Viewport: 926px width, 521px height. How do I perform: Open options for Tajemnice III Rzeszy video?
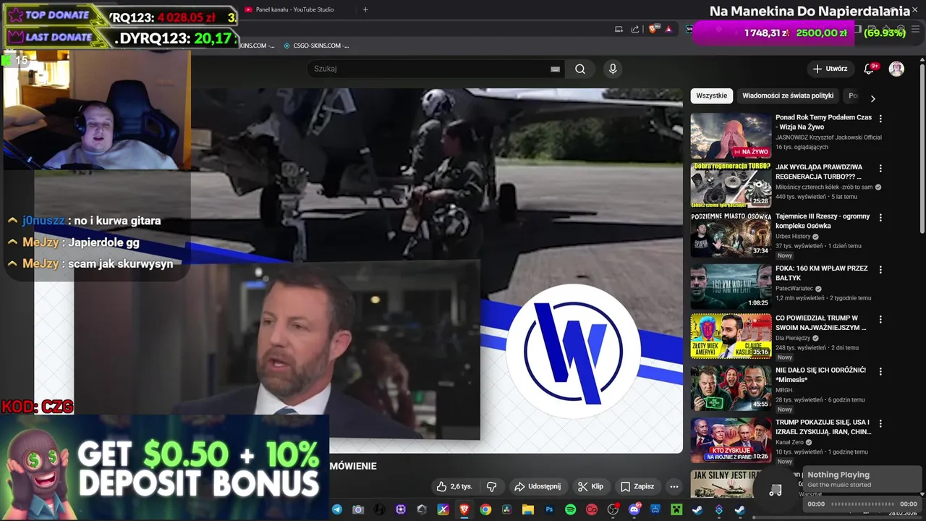880,218
